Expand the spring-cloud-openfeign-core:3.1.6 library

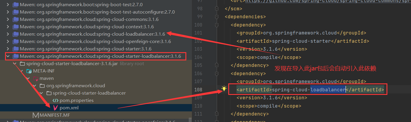[x=8, y=42]
